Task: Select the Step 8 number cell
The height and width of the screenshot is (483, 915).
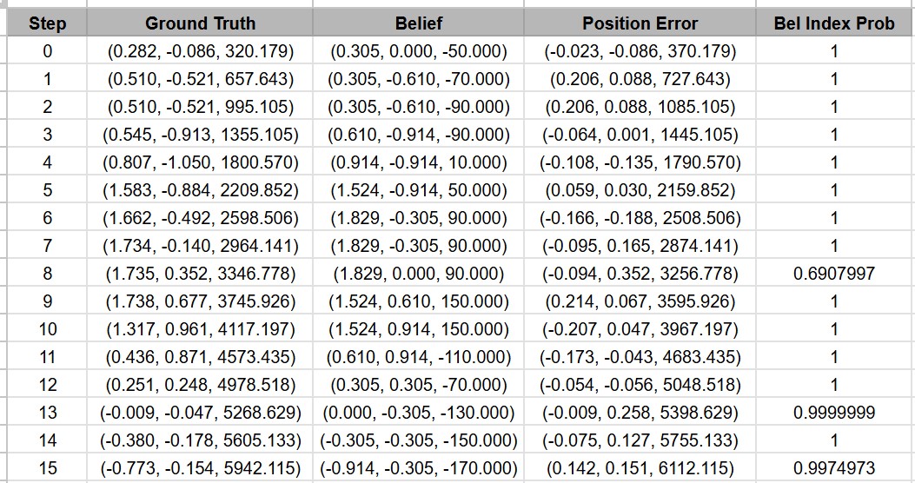Action: click(47, 274)
